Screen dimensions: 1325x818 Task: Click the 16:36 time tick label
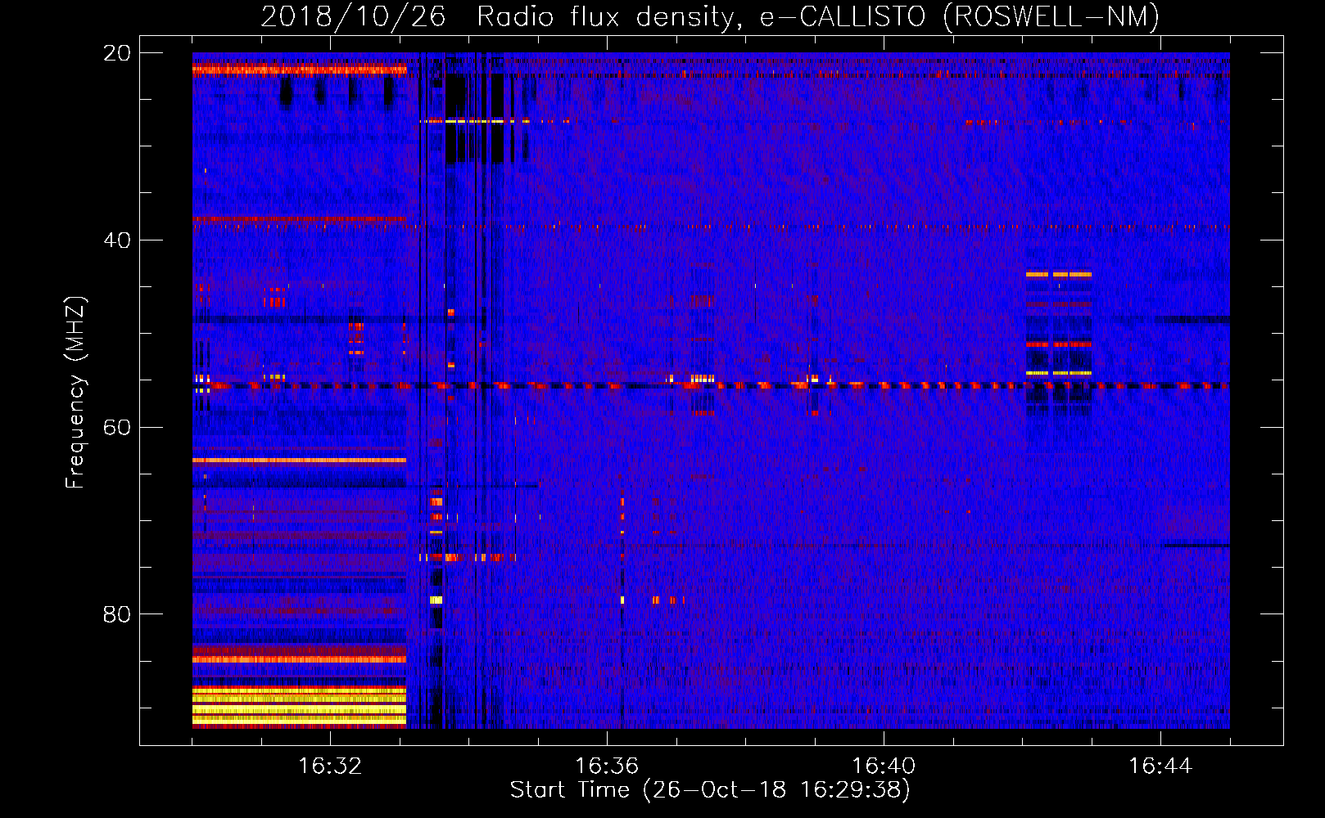tap(607, 766)
